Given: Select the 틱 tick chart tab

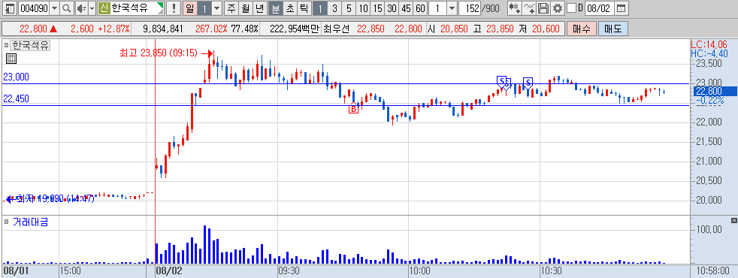Looking at the screenshot, I should [304, 8].
